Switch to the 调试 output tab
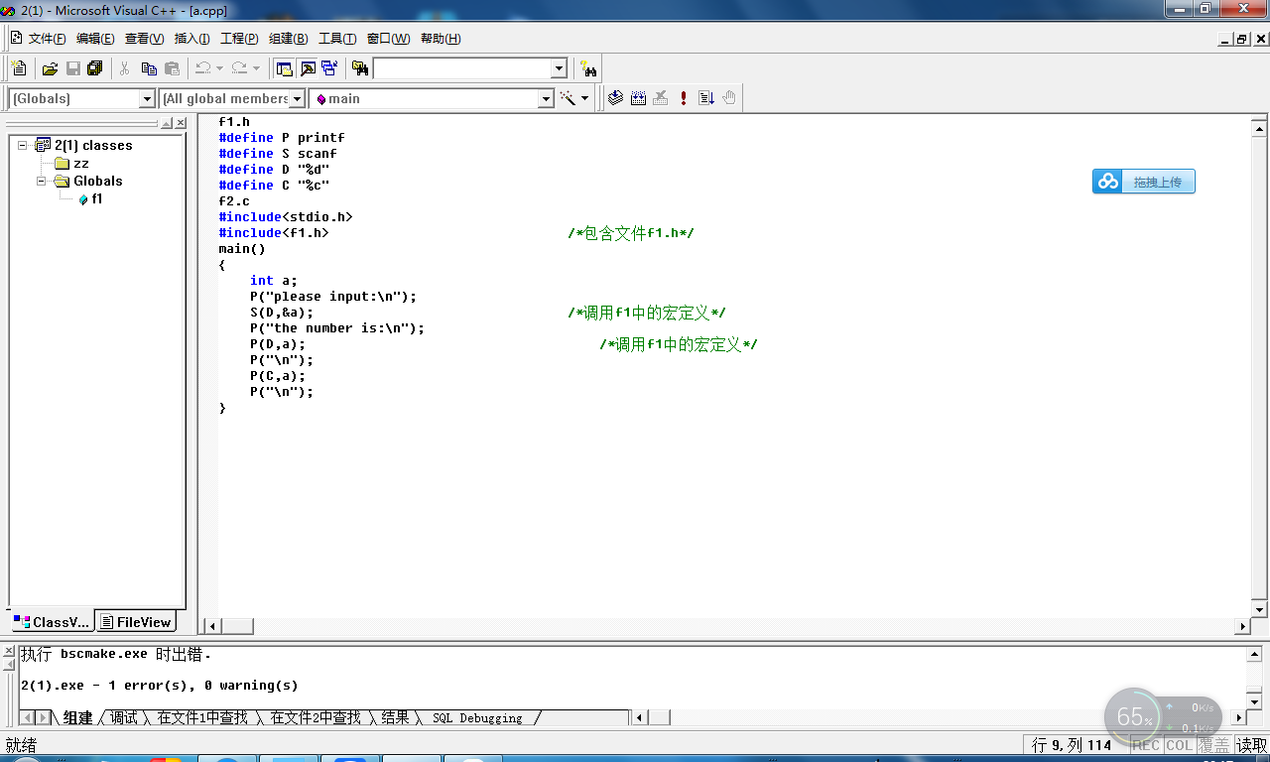The image size is (1270, 762). tap(124, 717)
